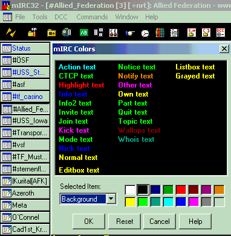The image size is (231, 236).
Task: Switch to the #vsf channel
Action: tap(25, 145)
